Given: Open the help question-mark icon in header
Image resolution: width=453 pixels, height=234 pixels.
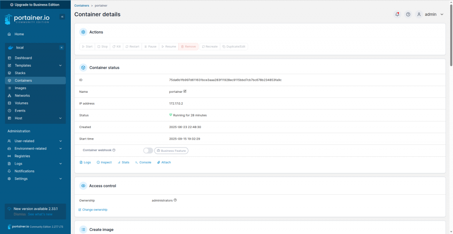Looking at the screenshot, I should click(x=408, y=15).
